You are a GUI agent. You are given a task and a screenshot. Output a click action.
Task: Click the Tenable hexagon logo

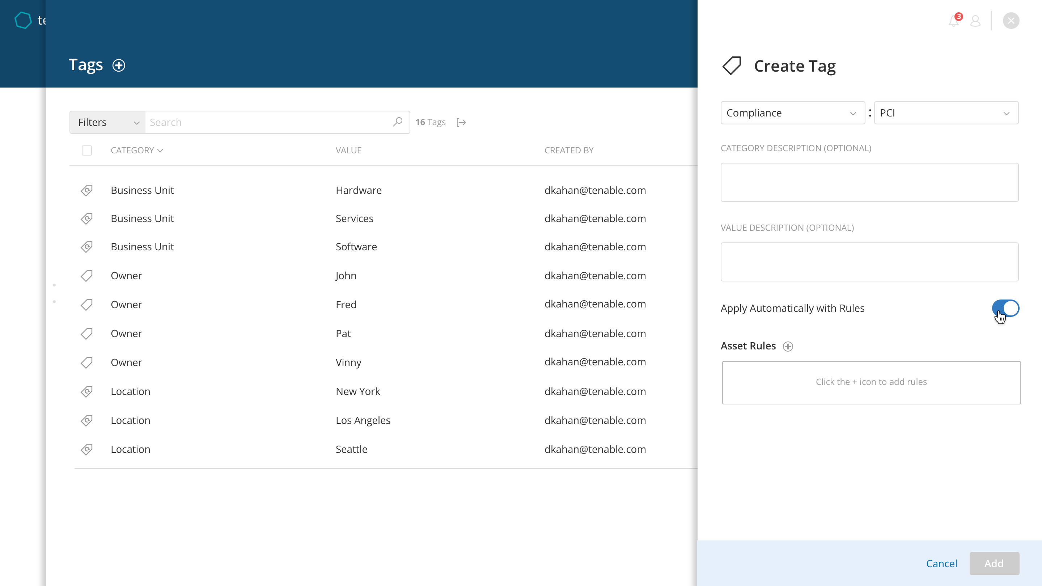[23, 20]
